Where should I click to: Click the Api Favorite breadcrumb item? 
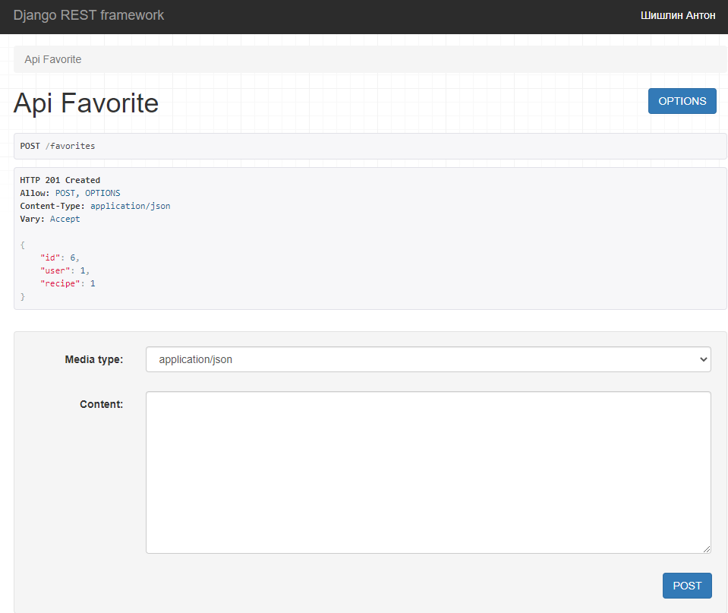[52, 59]
